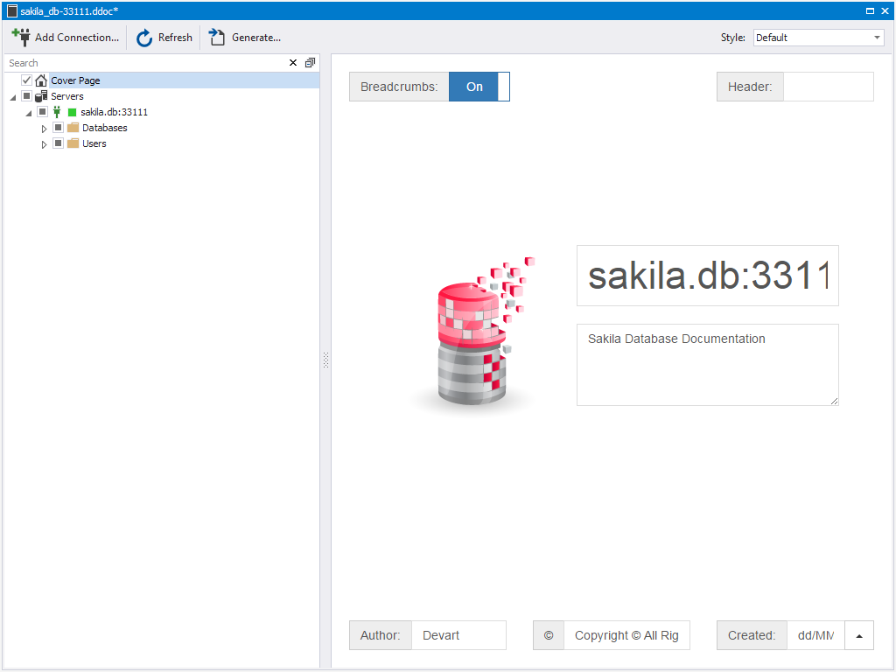The height and width of the screenshot is (672, 896).
Task: Clear the search with the X icon
Action: click(293, 63)
